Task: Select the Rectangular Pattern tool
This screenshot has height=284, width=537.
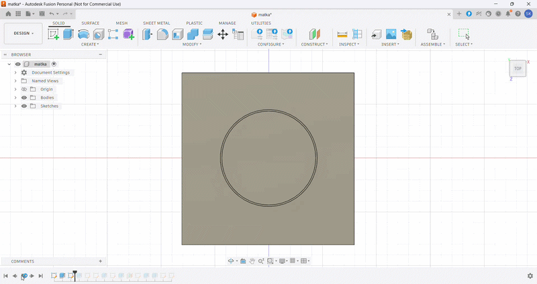Action: pyautogui.click(x=113, y=34)
